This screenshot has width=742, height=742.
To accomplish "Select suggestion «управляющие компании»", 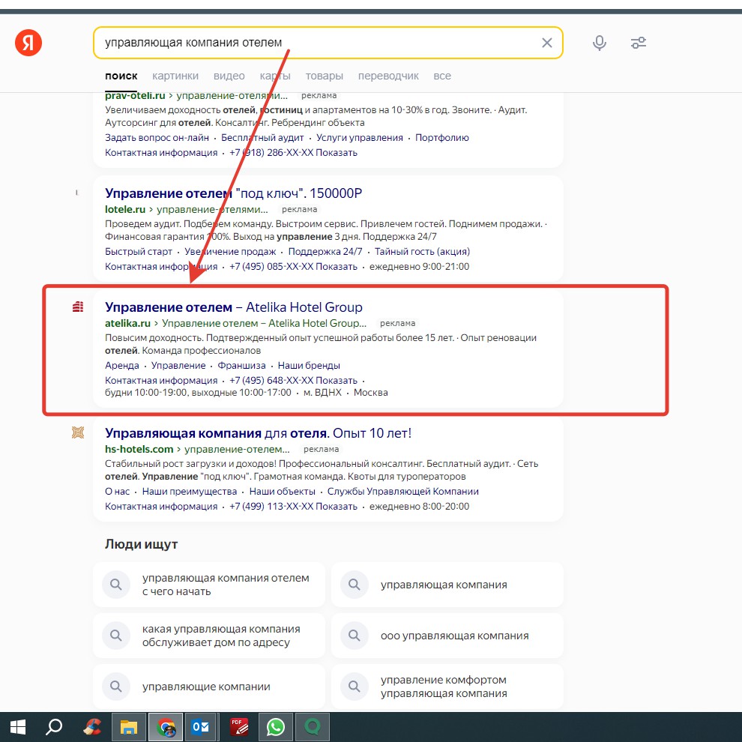I will tap(208, 687).
